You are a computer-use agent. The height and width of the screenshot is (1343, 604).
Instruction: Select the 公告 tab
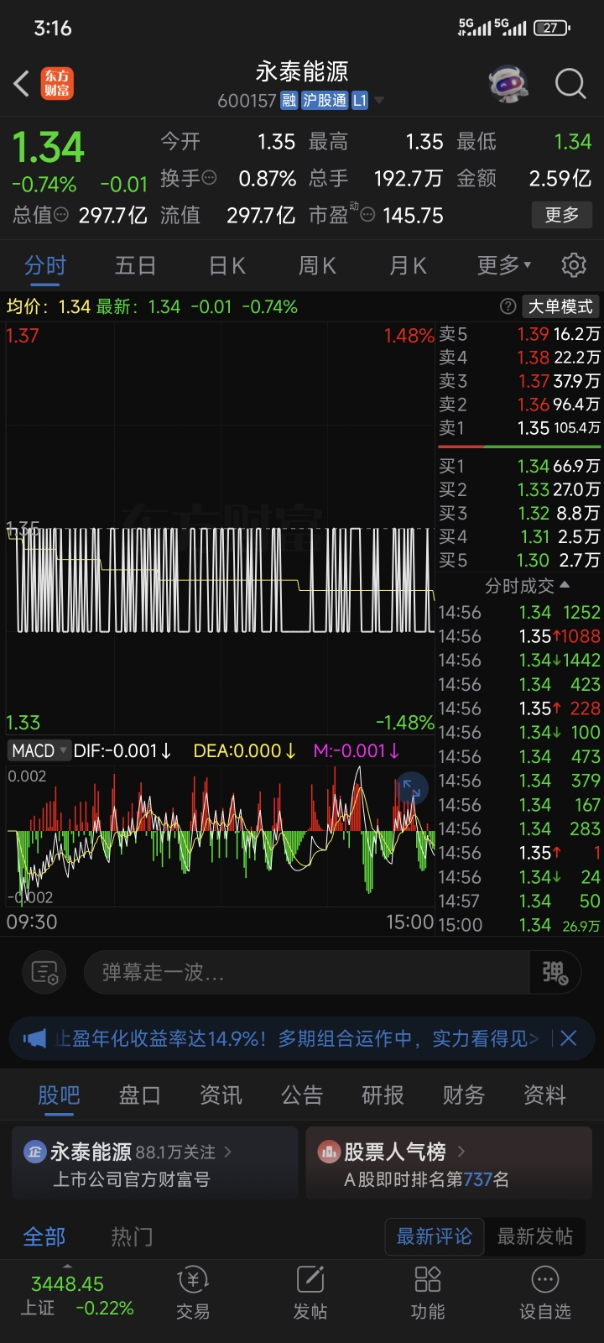tap(302, 1095)
